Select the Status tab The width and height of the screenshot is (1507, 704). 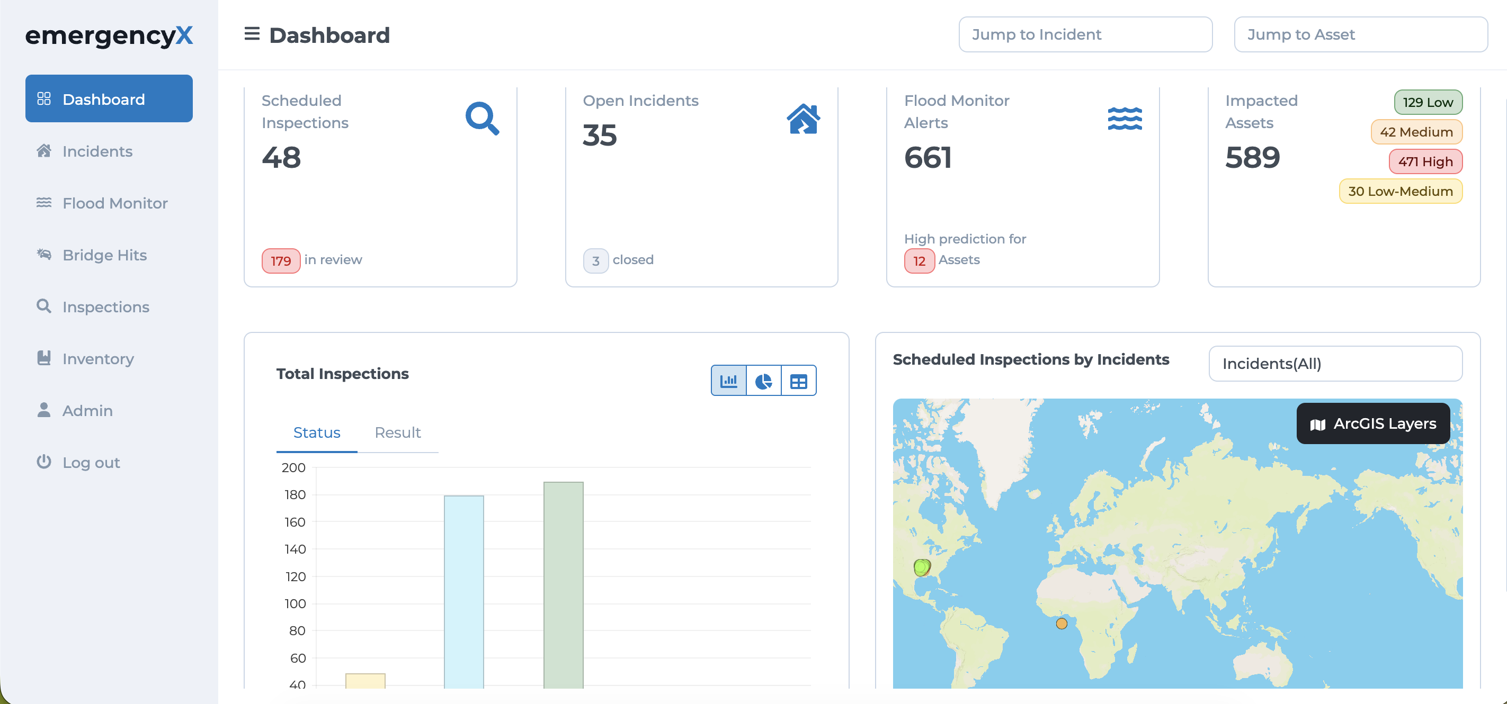coord(316,432)
